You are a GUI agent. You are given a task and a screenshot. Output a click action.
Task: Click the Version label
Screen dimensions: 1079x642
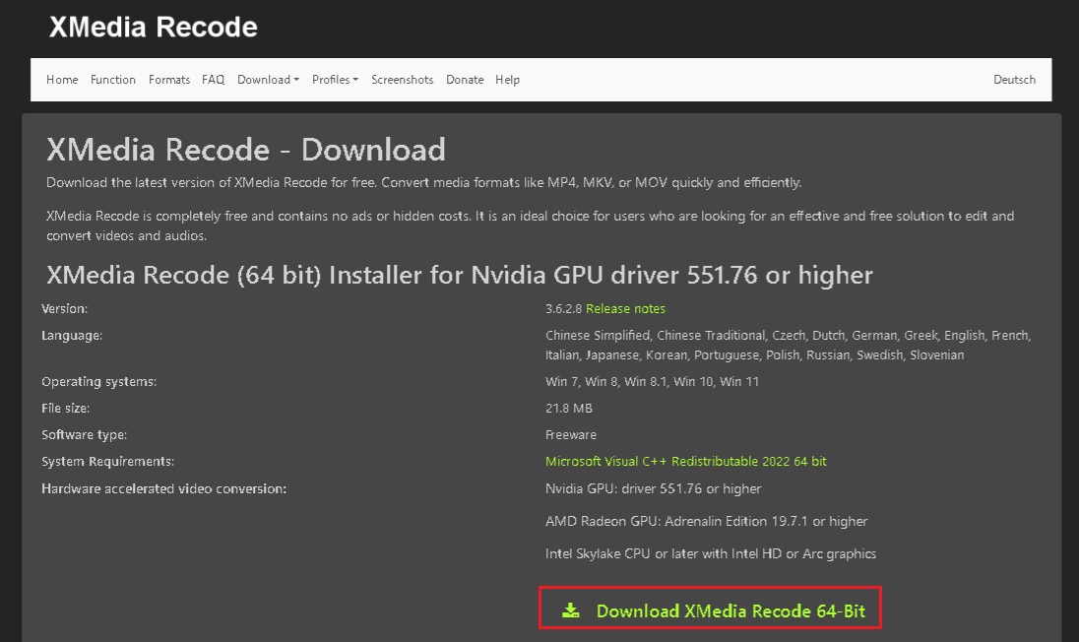[65, 308]
